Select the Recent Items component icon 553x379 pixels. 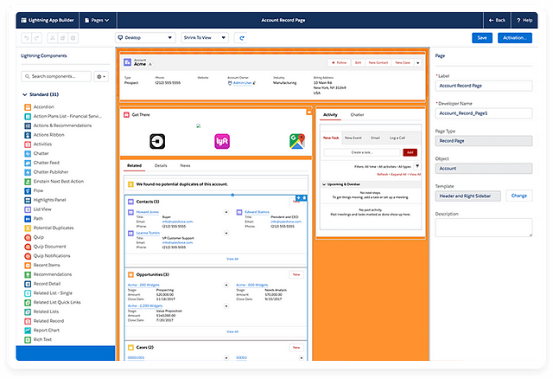[x=28, y=266]
